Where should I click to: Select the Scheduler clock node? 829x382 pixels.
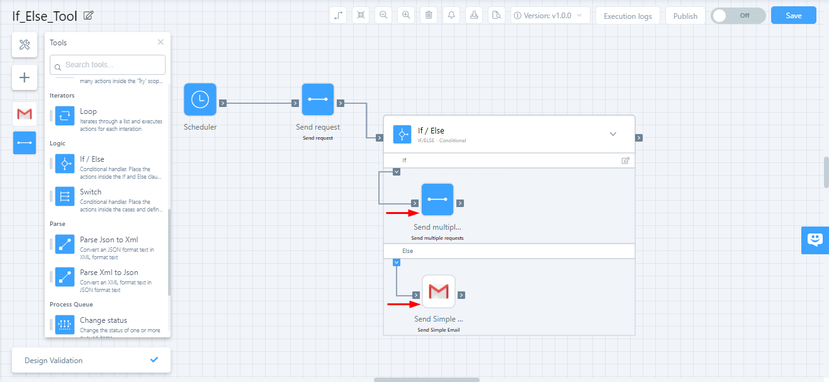(x=200, y=99)
